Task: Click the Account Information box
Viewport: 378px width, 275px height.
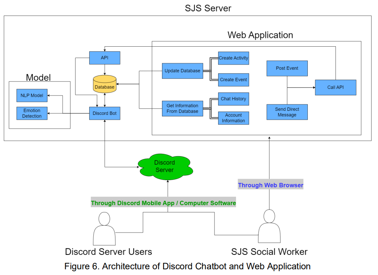Action: (233, 118)
